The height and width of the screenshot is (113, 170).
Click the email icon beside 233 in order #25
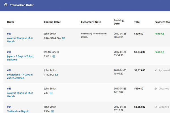tap(51, 93)
